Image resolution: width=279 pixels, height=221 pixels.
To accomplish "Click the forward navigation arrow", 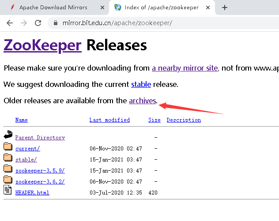I will [24, 23].
